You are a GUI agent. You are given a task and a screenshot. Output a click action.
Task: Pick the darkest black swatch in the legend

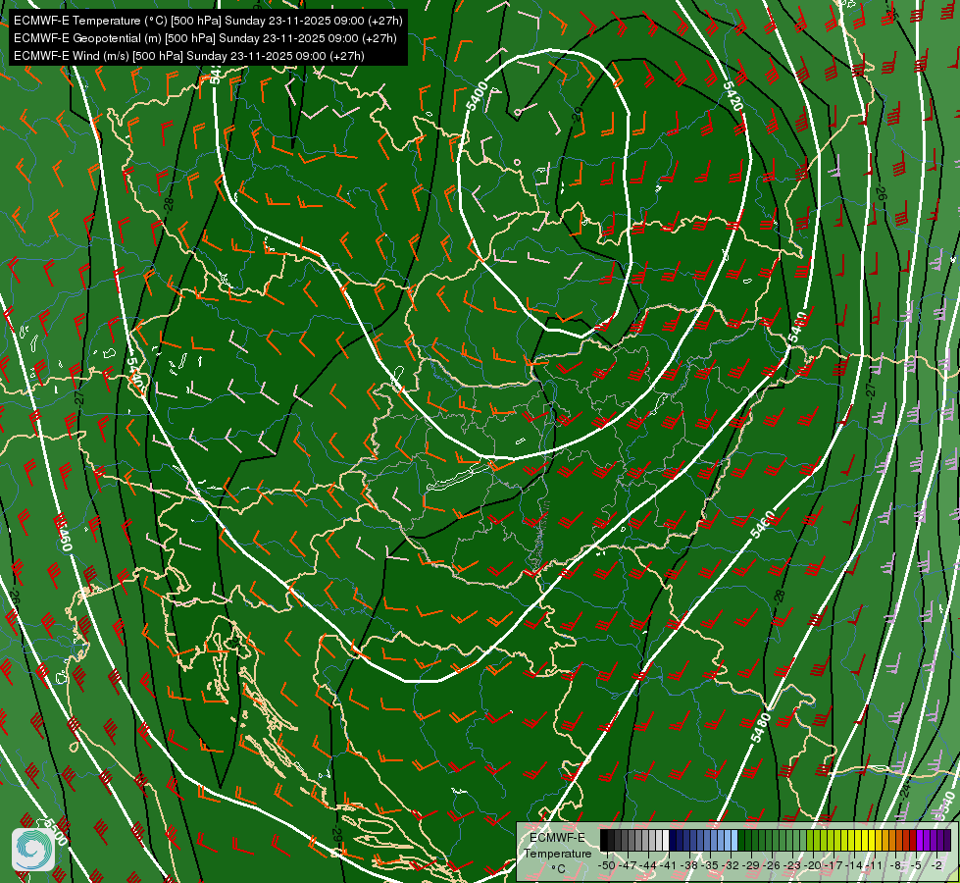pyautogui.click(x=604, y=840)
